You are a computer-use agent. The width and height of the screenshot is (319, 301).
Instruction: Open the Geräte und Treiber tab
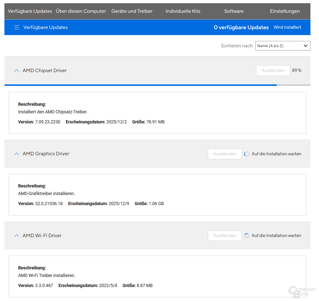[x=132, y=11]
